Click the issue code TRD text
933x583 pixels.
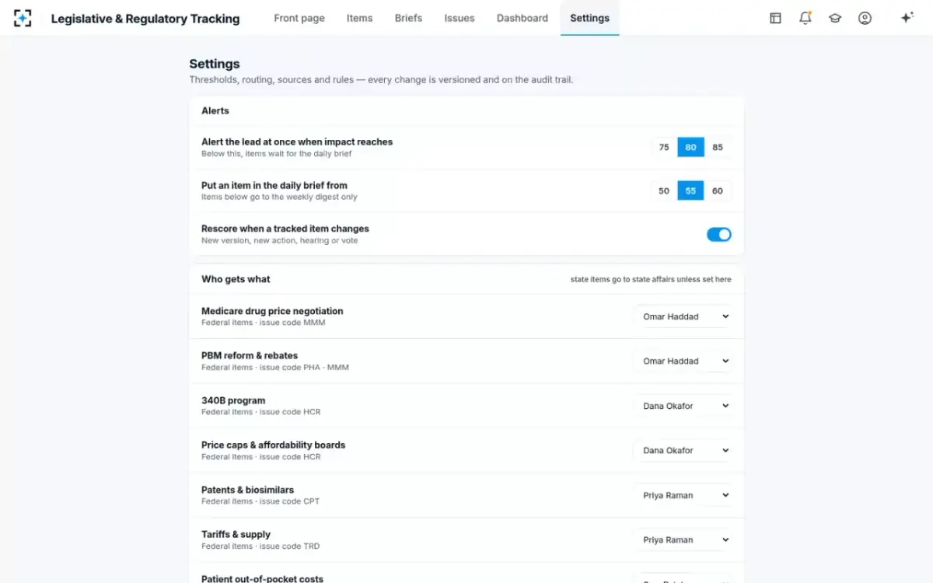pos(289,546)
